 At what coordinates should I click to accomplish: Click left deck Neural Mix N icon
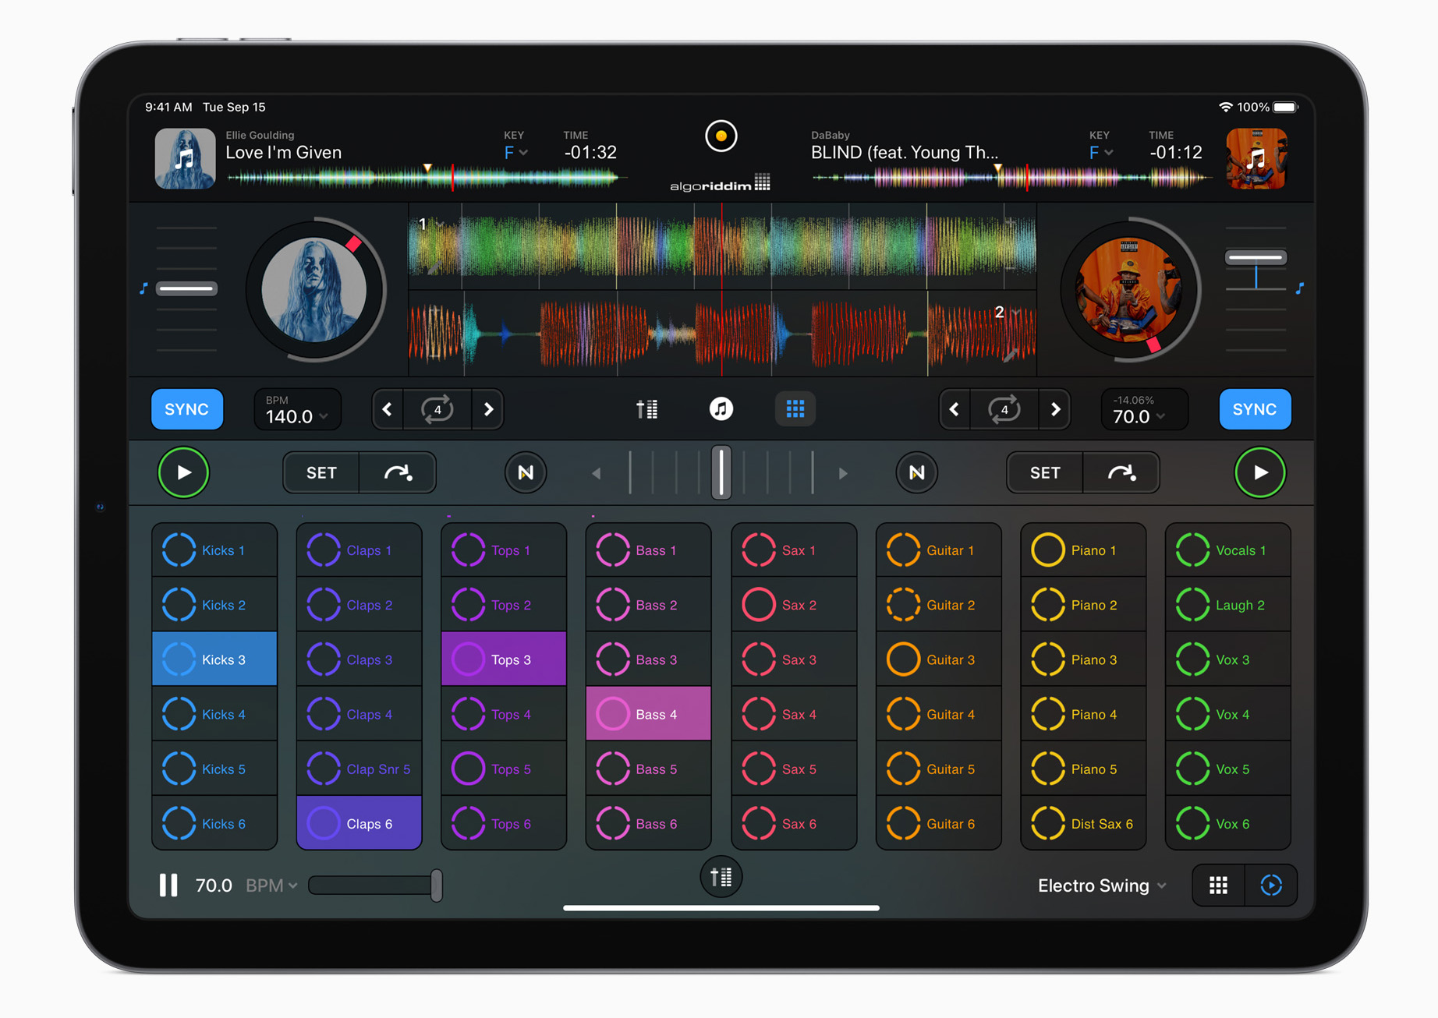[526, 472]
